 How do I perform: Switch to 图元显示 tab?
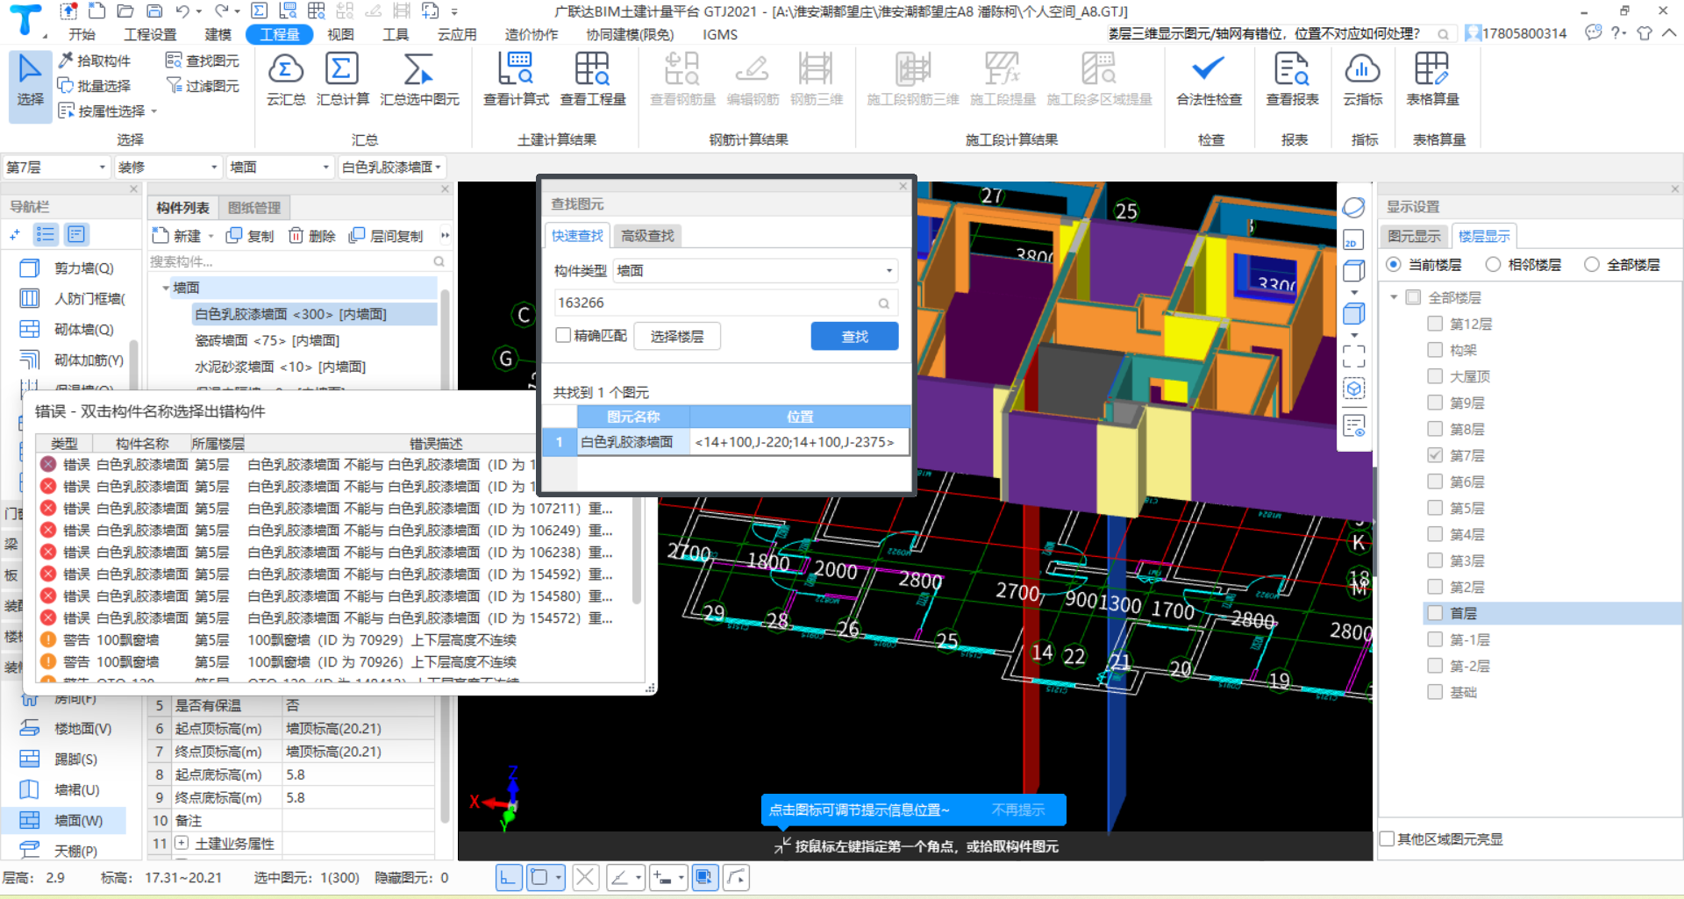pos(1414,236)
